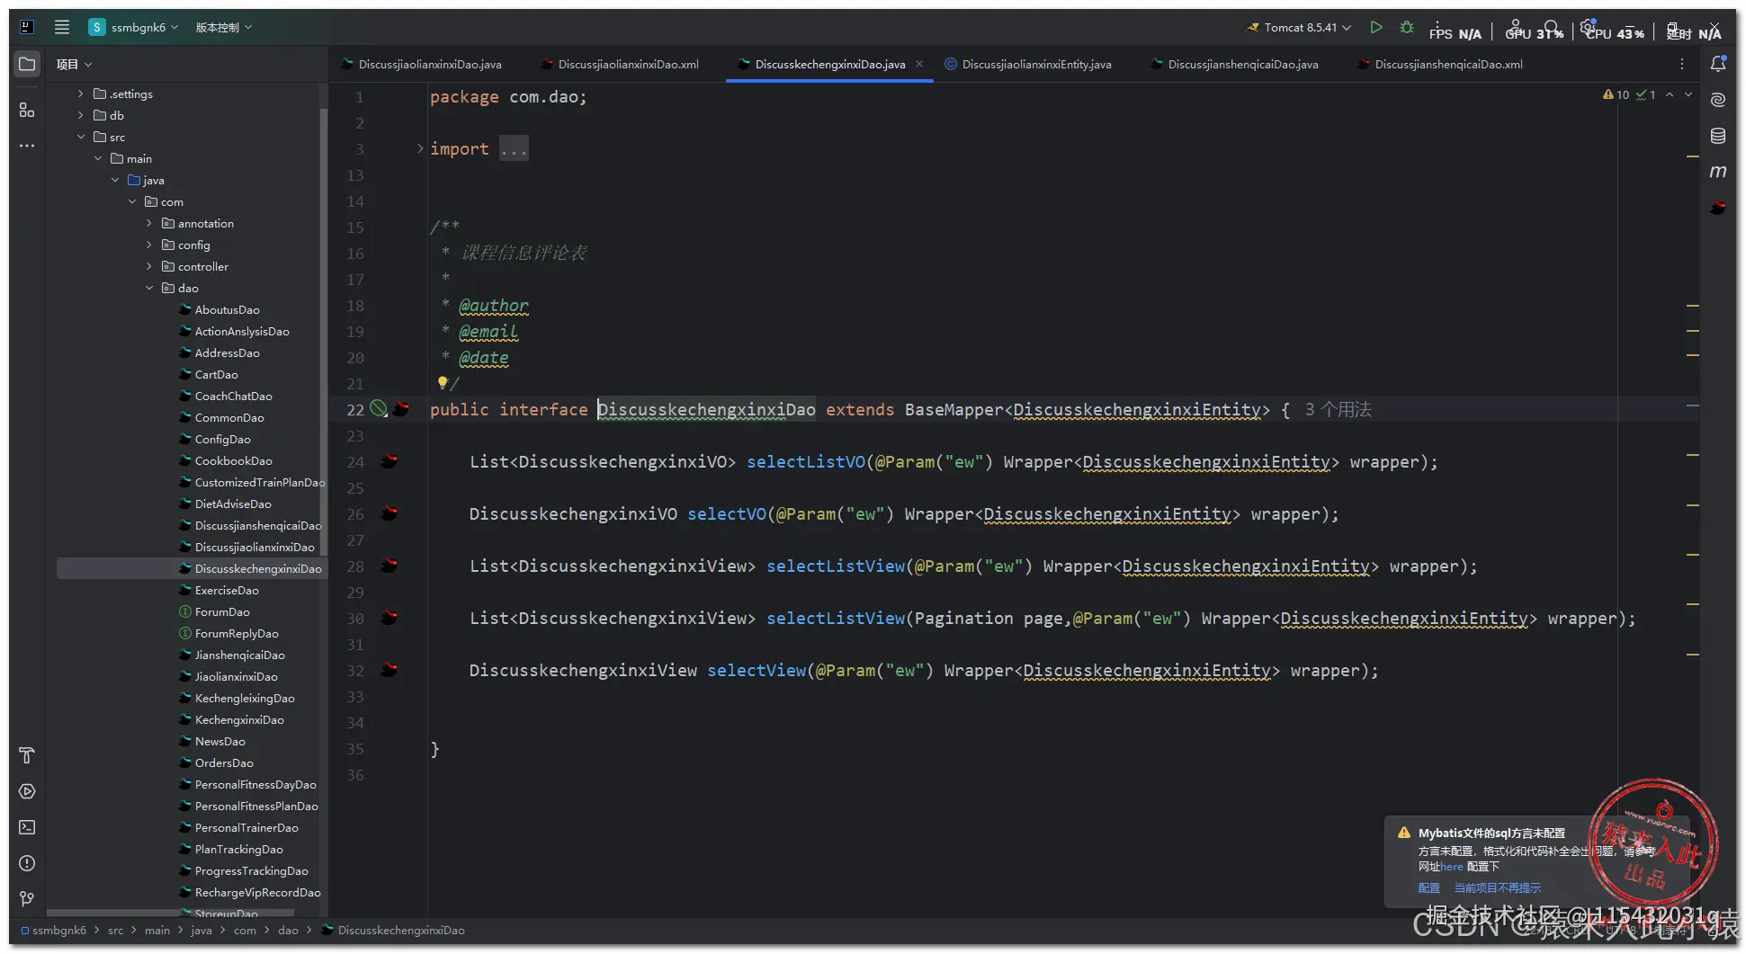Click the intention lightbulb on line 21
Image resolution: width=1746 pixels, height=954 pixels.
tap(443, 382)
